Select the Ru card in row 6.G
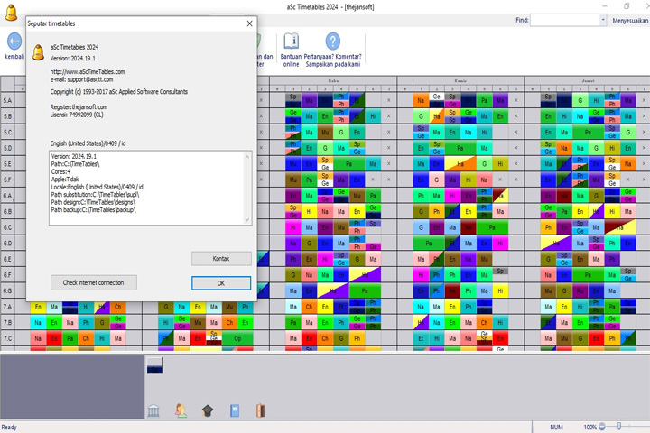650x433 pixels. pyautogui.click(x=580, y=290)
